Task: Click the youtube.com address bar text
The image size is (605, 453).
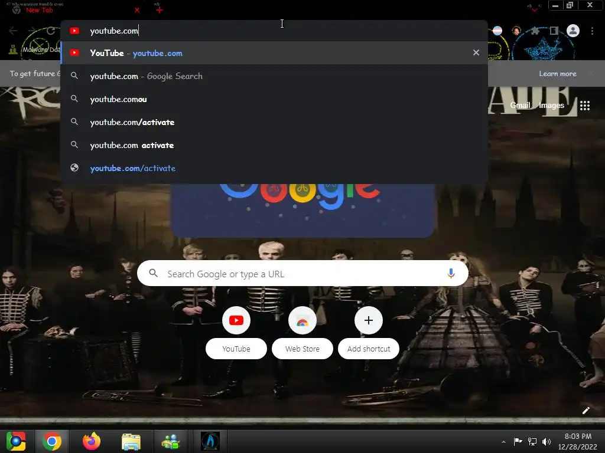Action: coord(114,31)
